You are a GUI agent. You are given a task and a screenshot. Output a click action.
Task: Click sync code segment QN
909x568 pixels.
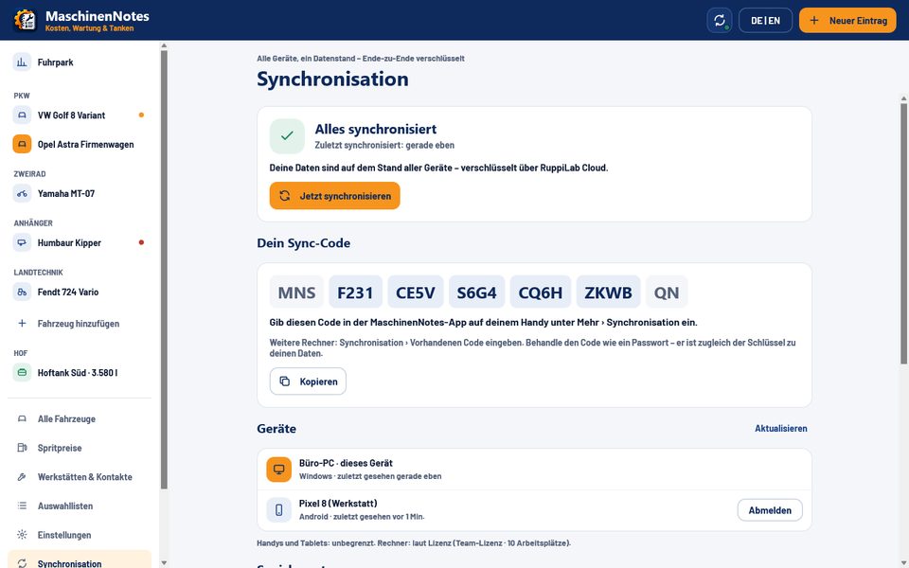(x=667, y=293)
